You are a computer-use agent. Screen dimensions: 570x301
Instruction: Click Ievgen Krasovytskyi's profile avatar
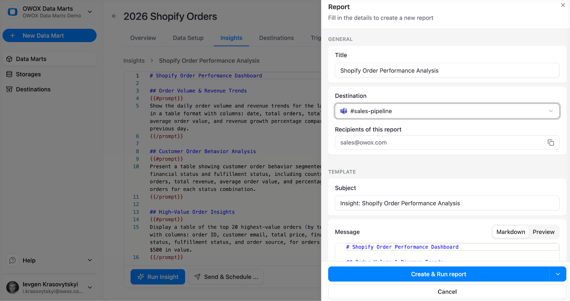12,287
